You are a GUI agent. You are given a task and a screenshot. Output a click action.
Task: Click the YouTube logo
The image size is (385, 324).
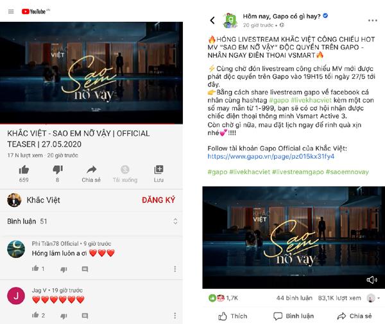[x=35, y=12]
